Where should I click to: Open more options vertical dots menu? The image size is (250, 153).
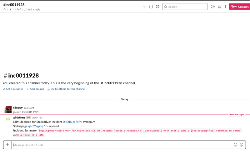225,7
